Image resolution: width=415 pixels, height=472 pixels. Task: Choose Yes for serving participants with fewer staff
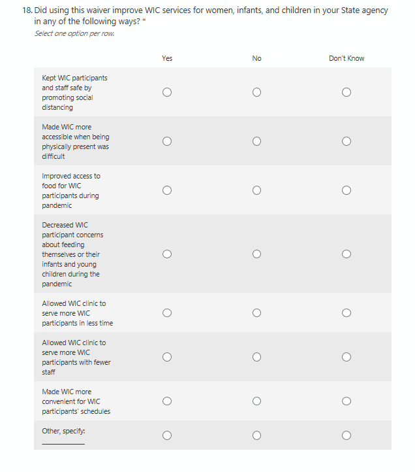click(x=167, y=357)
